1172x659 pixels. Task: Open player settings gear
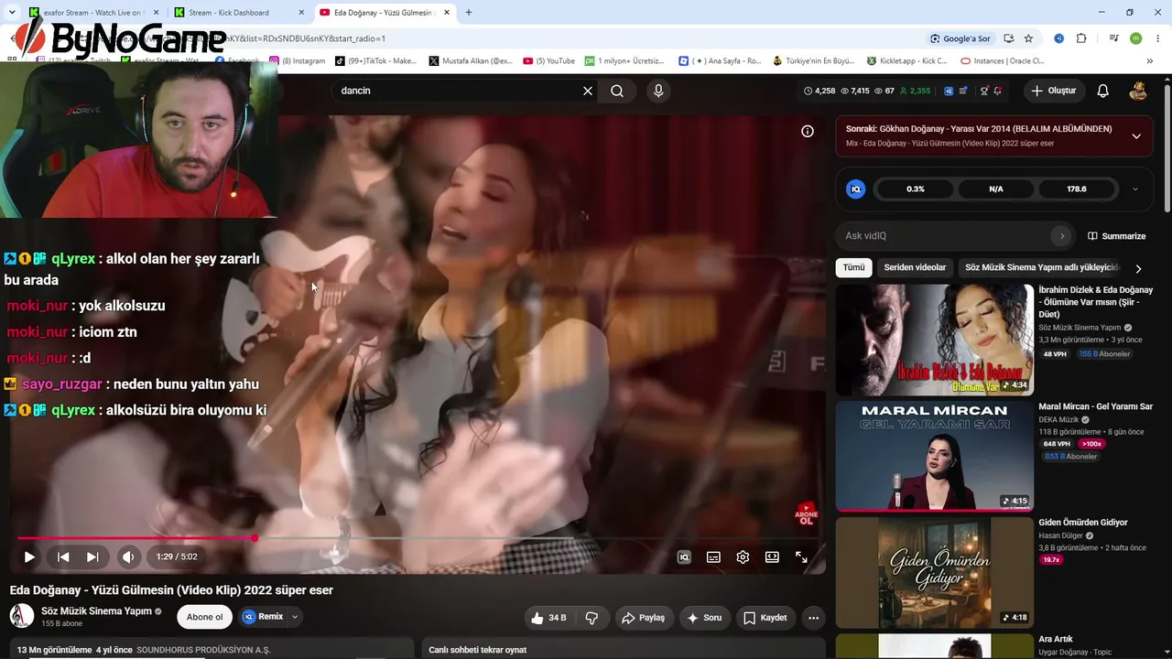pos(743,556)
